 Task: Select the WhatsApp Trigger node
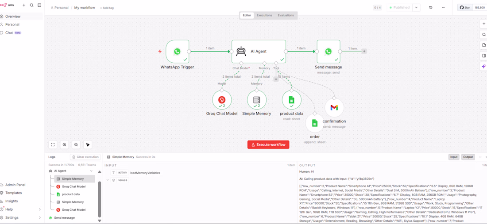pyautogui.click(x=177, y=51)
